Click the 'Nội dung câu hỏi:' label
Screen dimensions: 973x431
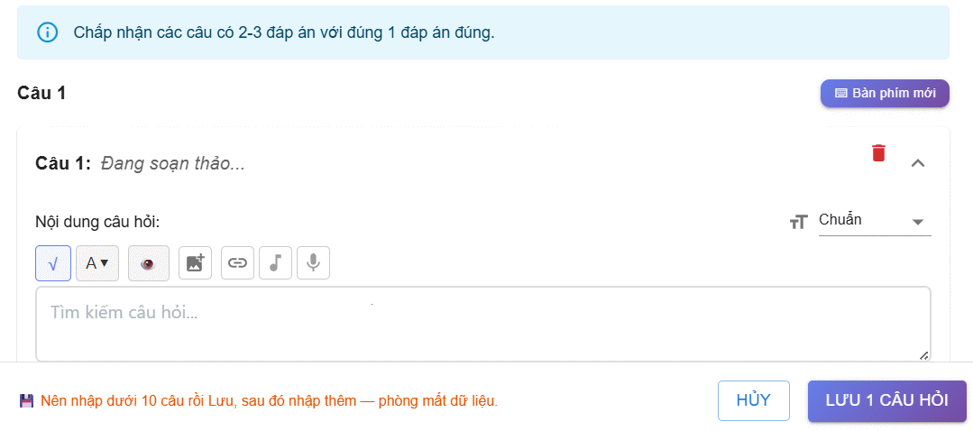97,222
